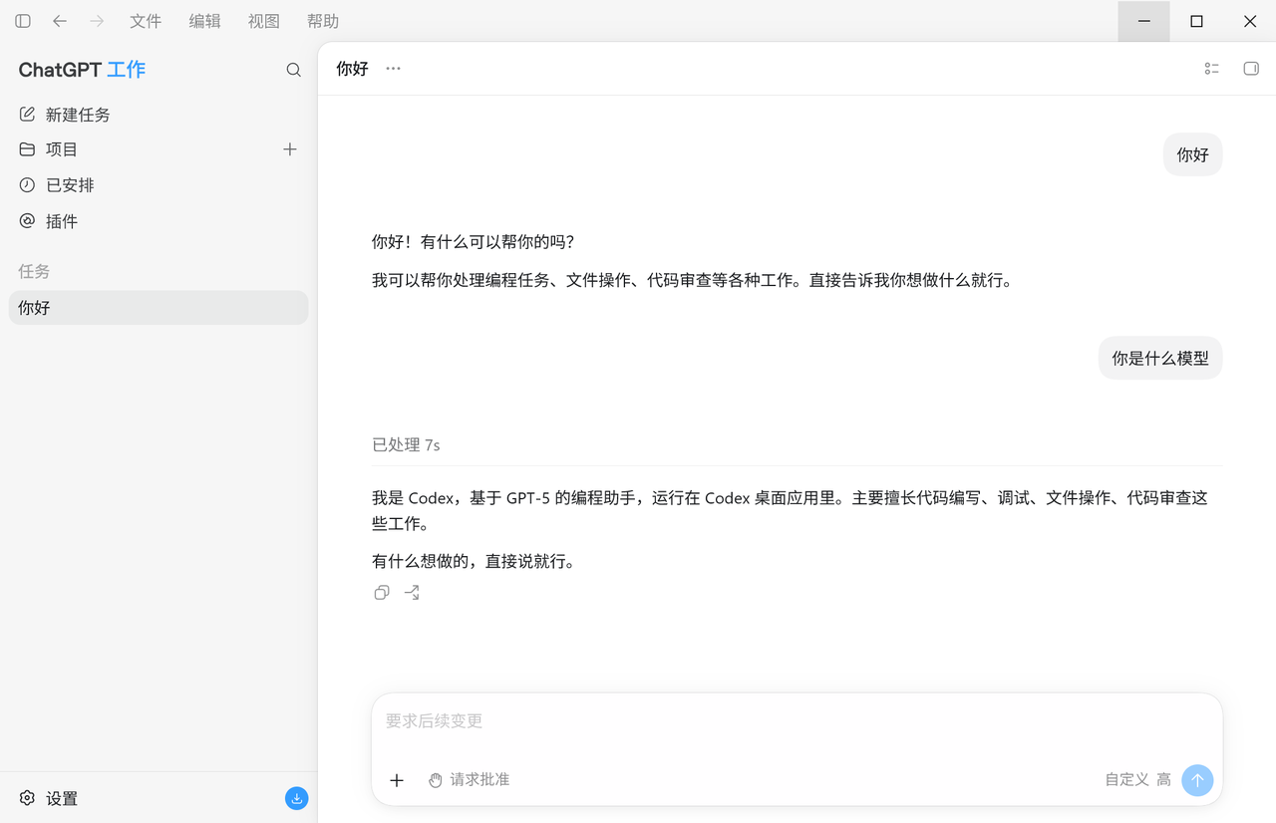Copy the response with the copy icon
Screen dimensions: 1276x823
tap(382, 593)
